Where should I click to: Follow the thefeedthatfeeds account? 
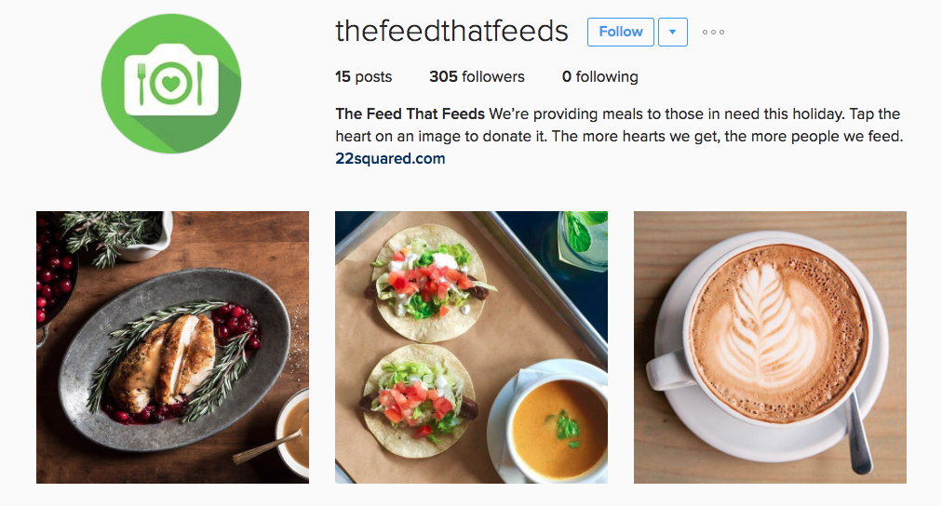(x=621, y=32)
